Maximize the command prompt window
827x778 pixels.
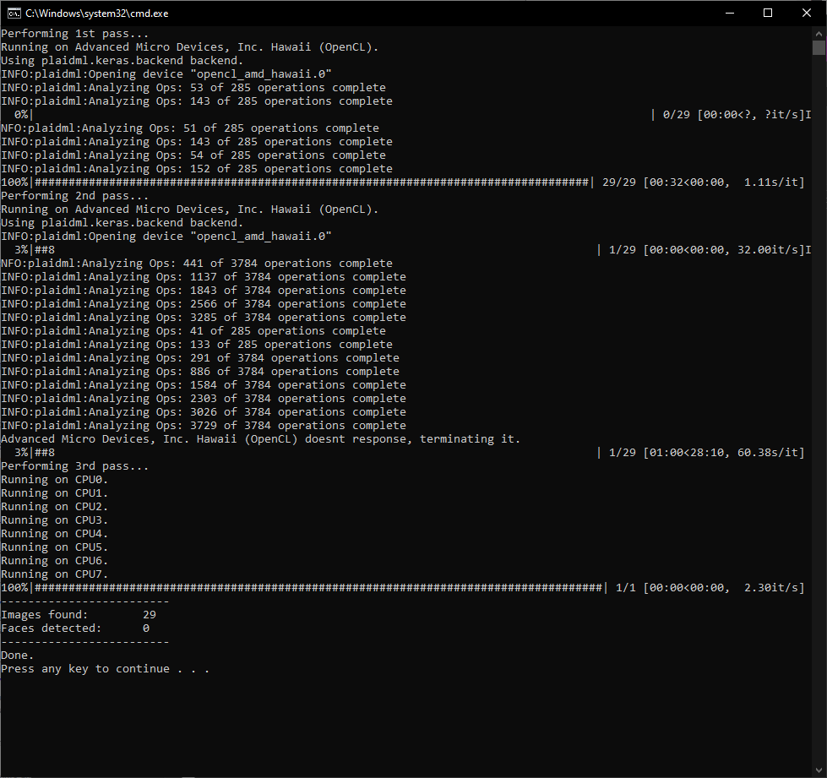point(768,13)
